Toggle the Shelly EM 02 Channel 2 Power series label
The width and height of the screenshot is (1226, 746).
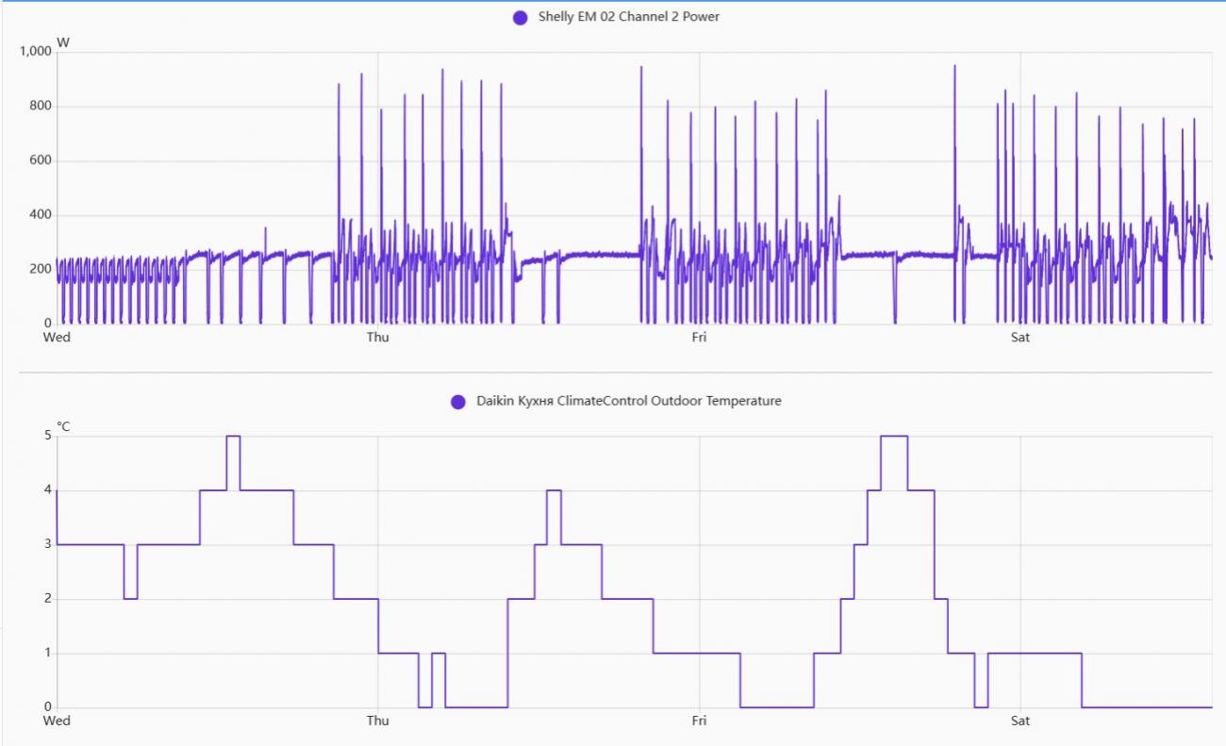click(628, 17)
